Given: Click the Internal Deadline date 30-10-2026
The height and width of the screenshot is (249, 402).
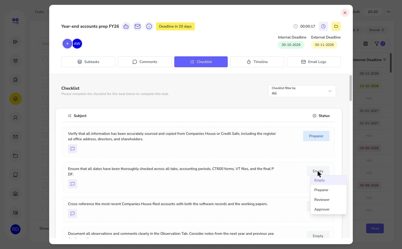Looking at the screenshot, I should pyautogui.click(x=291, y=45).
